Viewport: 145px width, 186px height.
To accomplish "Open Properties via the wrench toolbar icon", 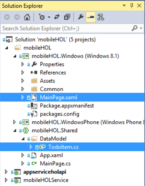I will [81, 17].
